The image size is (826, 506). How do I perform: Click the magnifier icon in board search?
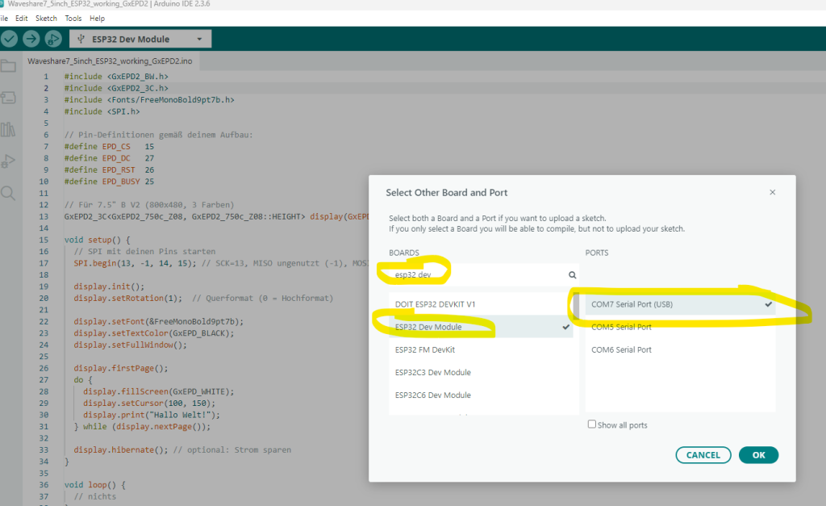point(572,274)
